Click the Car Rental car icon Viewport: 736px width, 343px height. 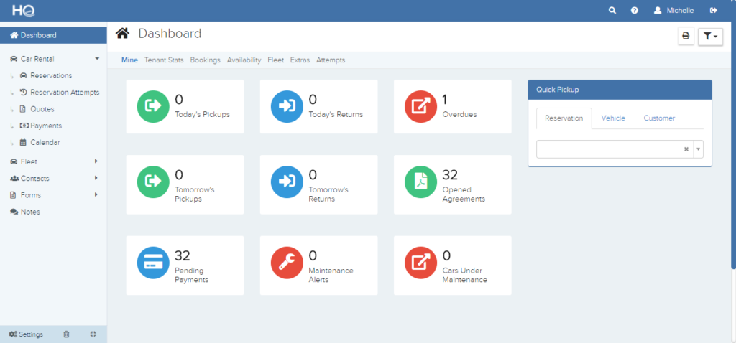[14, 59]
